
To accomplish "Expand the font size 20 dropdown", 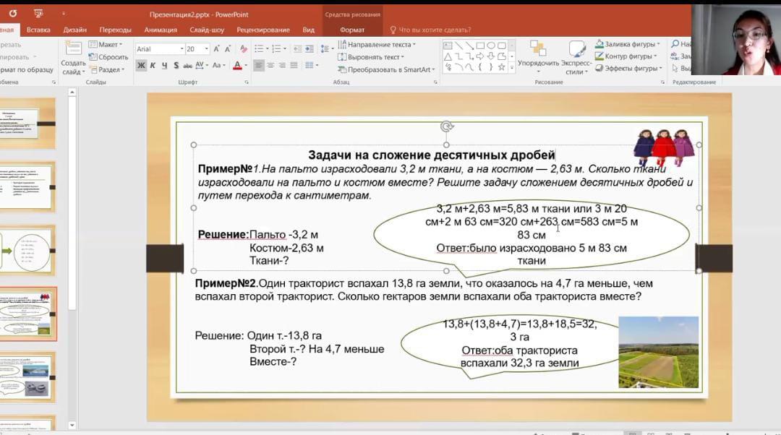I will coord(207,49).
